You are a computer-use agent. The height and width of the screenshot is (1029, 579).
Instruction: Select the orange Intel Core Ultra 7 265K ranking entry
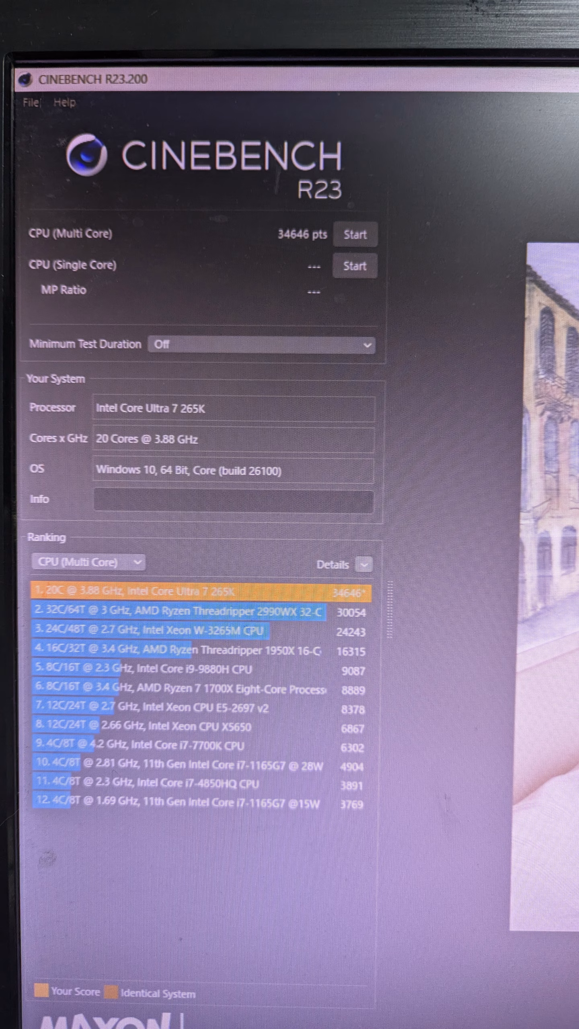200,592
